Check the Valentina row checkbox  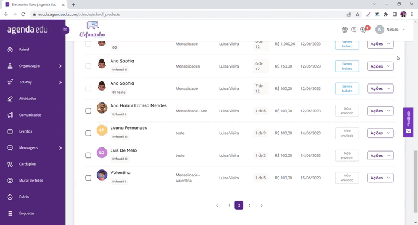[x=88, y=178]
